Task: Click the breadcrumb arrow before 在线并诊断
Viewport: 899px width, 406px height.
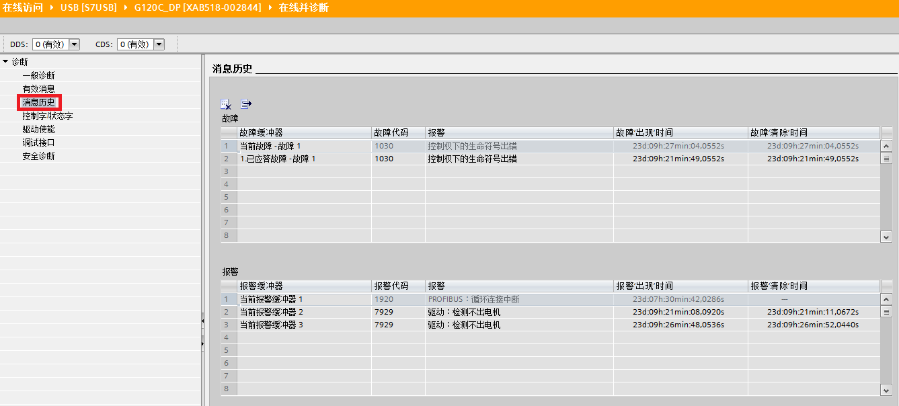Action: pyautogui.click(x=270, y=7)
